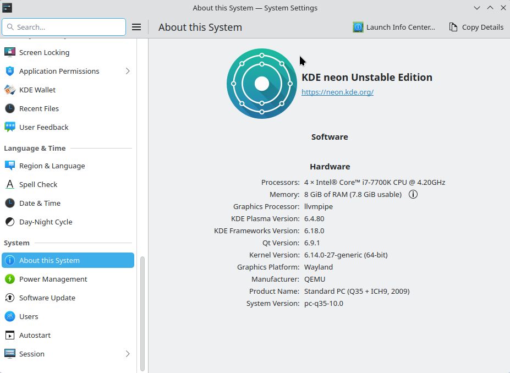Open Power Management lightning icon
510x373 pixels.
[x=10, y=279]
